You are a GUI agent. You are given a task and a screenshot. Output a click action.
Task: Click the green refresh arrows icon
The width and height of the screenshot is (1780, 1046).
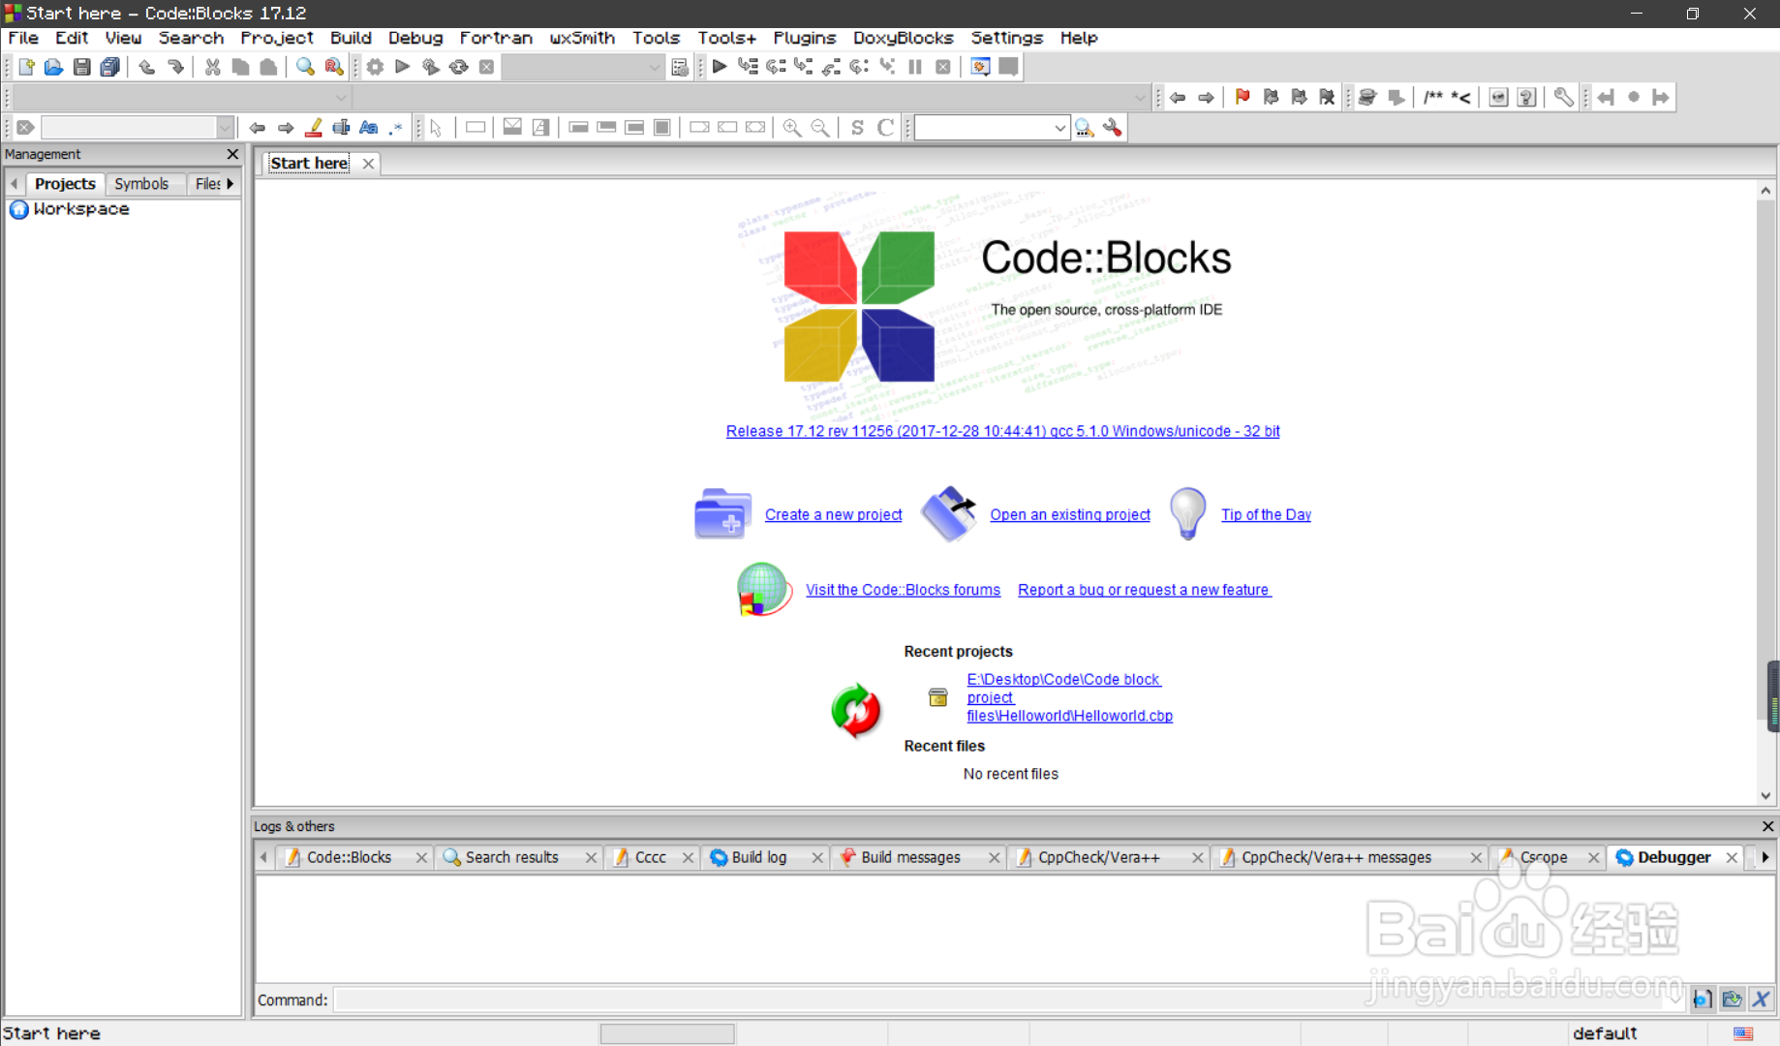(855, 711)
